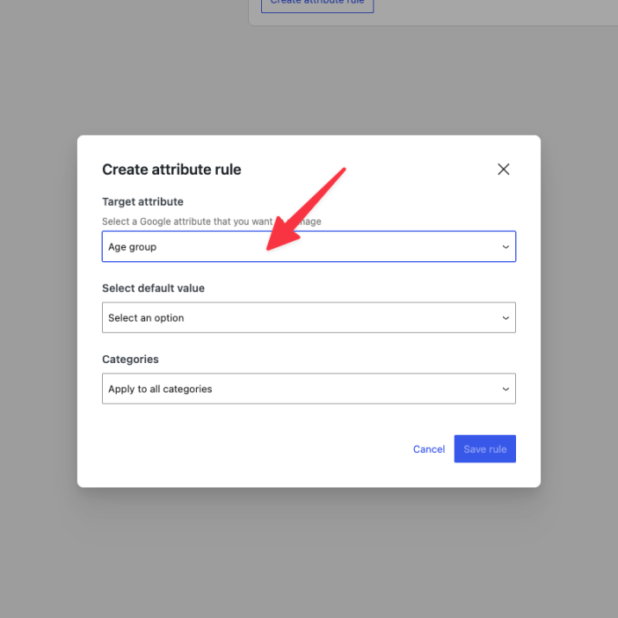Click the Create attribute rule dialog heading
Image resolution: width=618 pixels, height=618 pixels.
coord(171,170)
